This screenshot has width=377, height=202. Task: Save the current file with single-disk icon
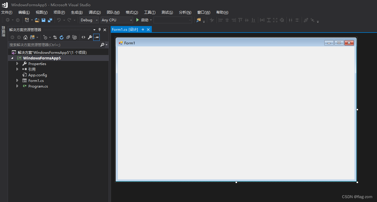click(x=43, y=20)
